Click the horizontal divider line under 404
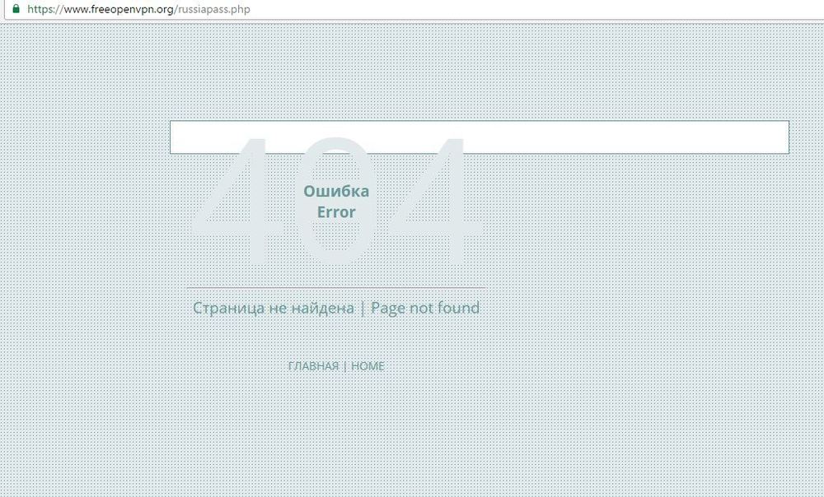The height and width of the screenshot is (497, 824). [x=336, y=288]
